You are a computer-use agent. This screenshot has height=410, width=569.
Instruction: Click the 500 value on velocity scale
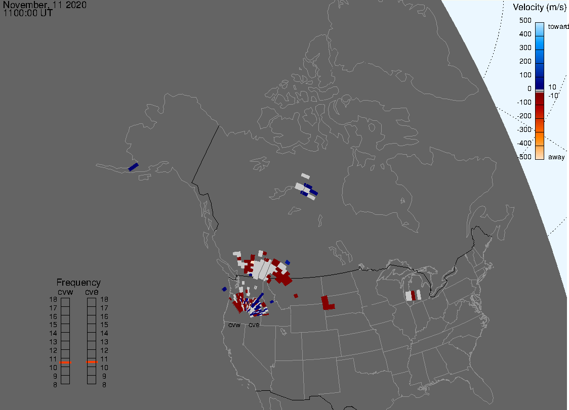click(x=525, y=20)
